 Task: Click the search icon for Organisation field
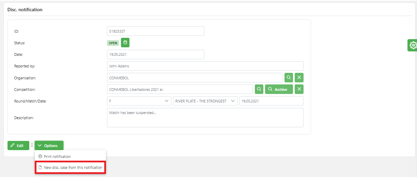[x=289, y=78]
